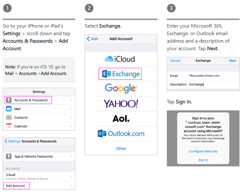Select the Aol. account logo

121,119
